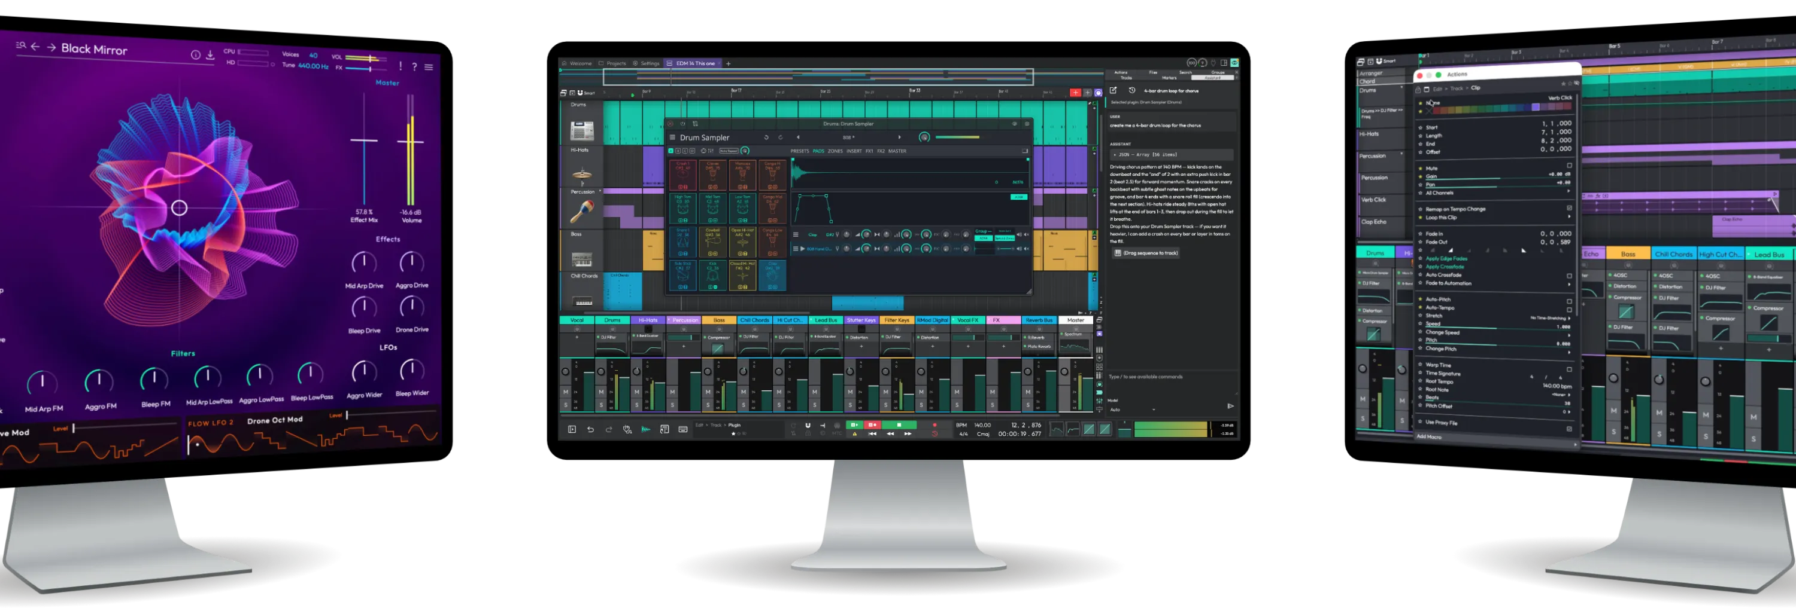Open the Drum Sampler hamburger menu
The image size is (1796, 608).
673,138
